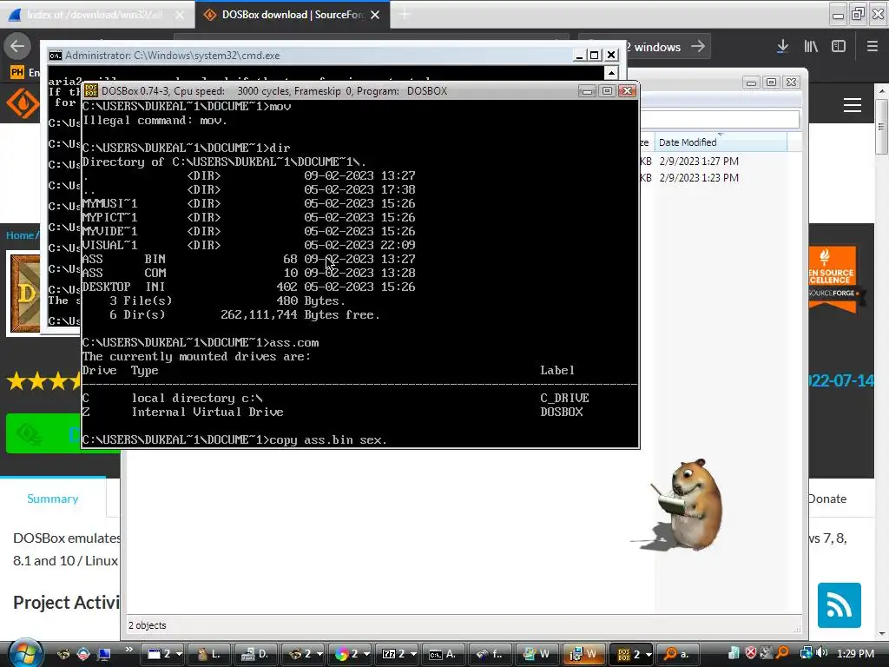Screen dimensions: 889x667
Task: Click the red shield security tray icon
Action: pyautogui.click(x=751, y=653)
